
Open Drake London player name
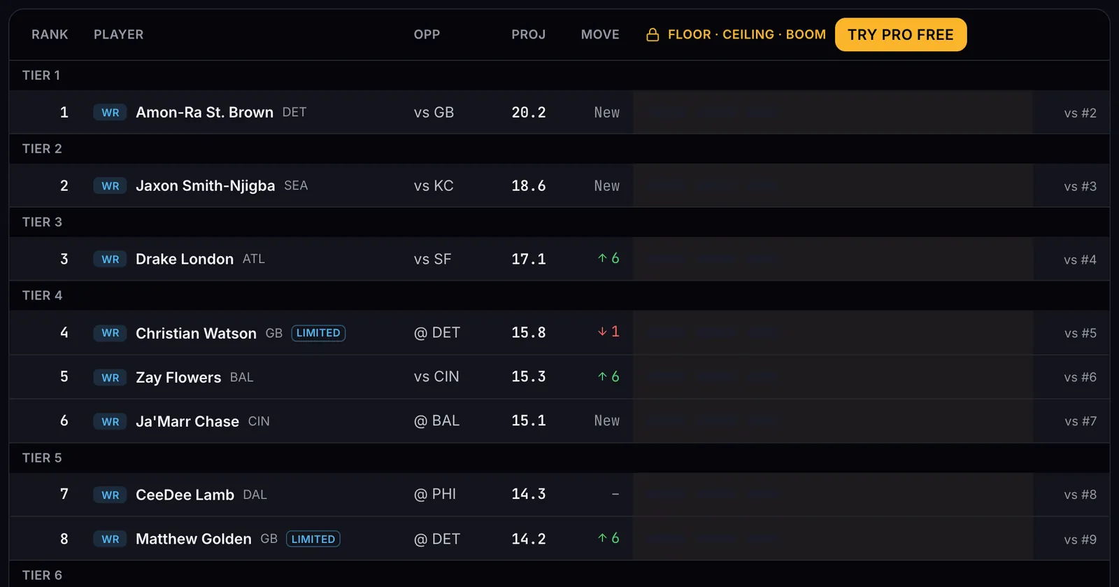(185, 260)
